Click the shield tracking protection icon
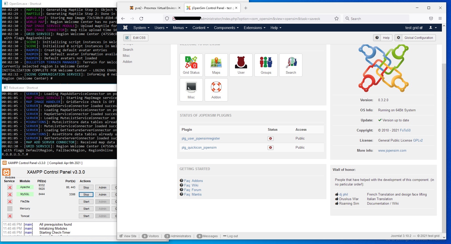The width and height of the screenshot is (451, 244). pos(167,19)
